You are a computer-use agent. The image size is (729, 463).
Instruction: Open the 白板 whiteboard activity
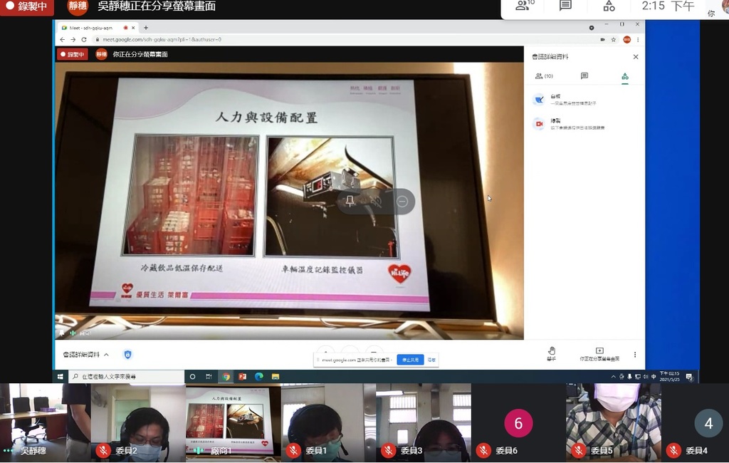tap(586, 100)
